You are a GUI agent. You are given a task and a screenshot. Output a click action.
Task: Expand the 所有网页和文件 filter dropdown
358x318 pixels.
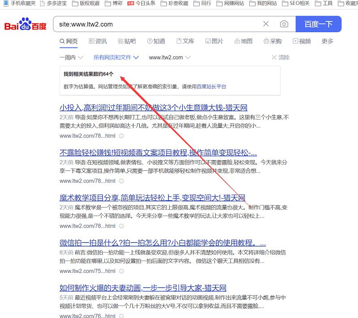click(116, 58)
